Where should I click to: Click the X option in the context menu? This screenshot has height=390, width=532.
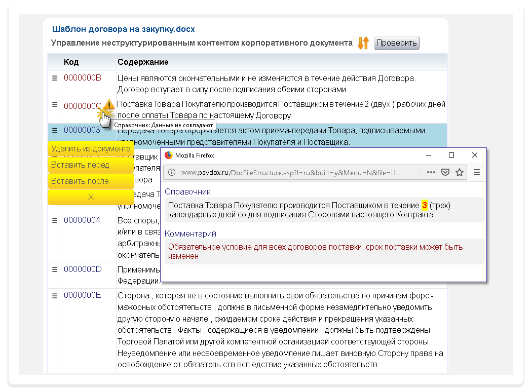coord(91,197)
